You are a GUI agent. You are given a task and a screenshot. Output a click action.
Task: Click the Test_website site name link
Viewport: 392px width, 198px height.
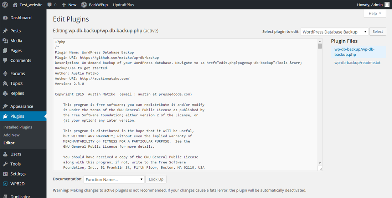(31, 5)
